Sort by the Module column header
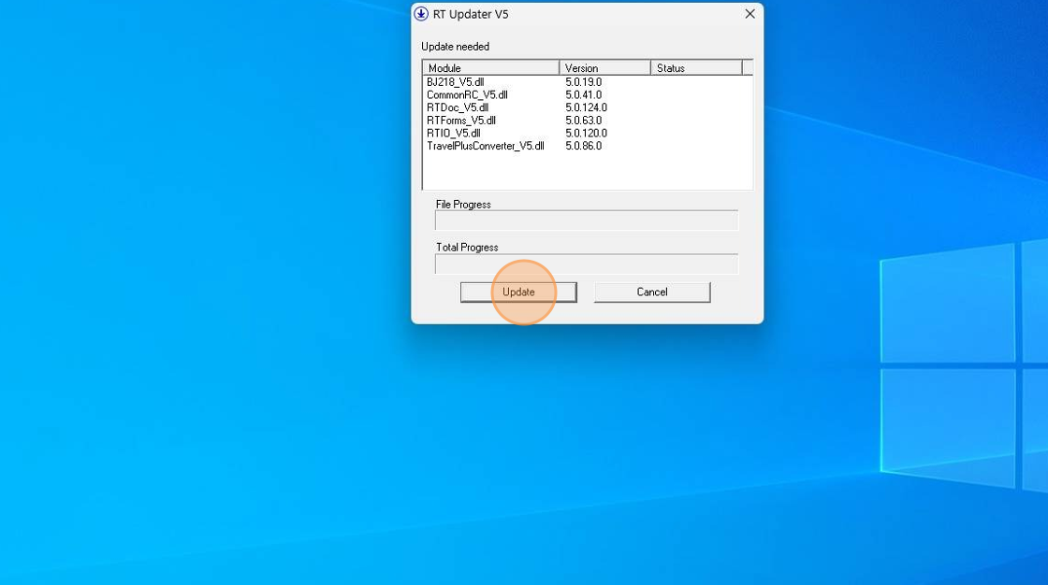Screen dimensions: 1048x585 point(490,67)
